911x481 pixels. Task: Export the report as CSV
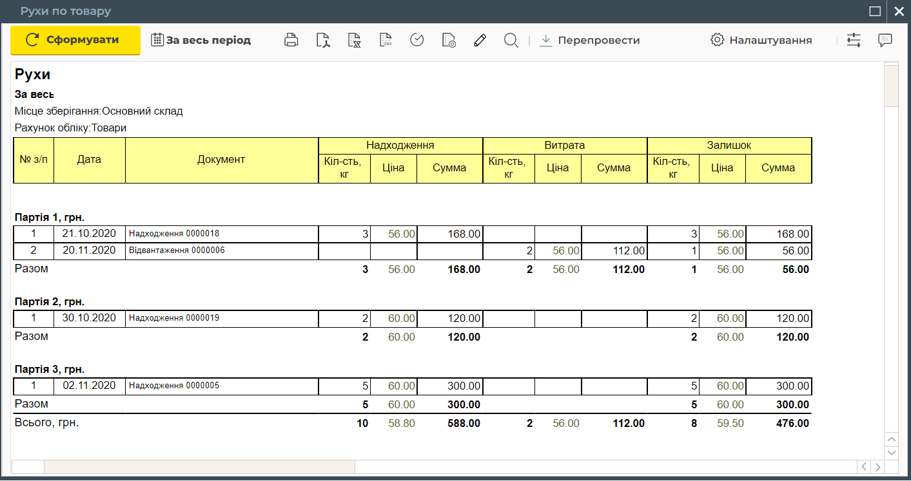(x=386, y=40)
